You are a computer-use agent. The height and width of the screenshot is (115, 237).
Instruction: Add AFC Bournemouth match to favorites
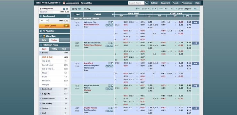tap(112, 43)
